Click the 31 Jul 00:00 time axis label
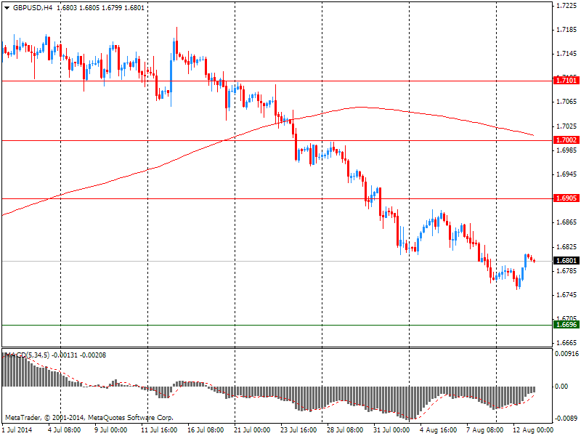This screenshot has width=581, height=436. [x=391, y=430]
